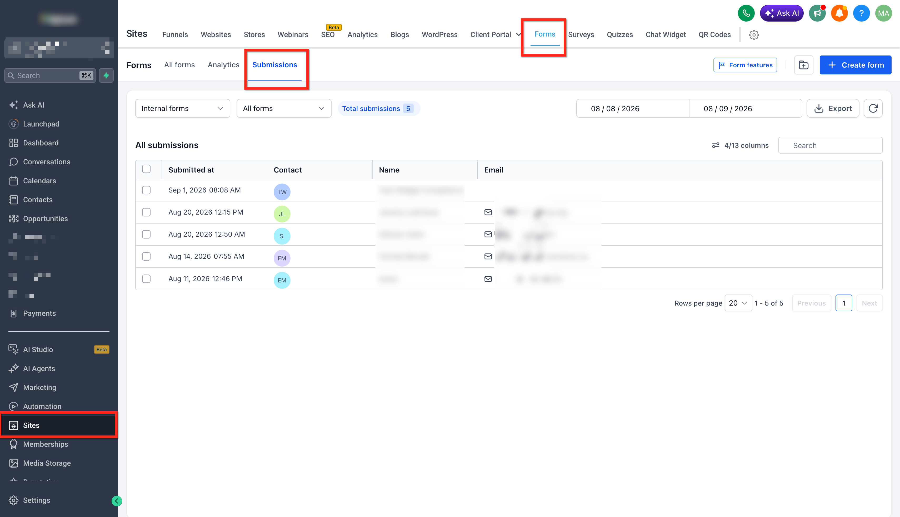Toggle the select-all submissions checkbox
The height and width of the screenshot is (517, 900).
pyautogui.click(x=146, y=169)
